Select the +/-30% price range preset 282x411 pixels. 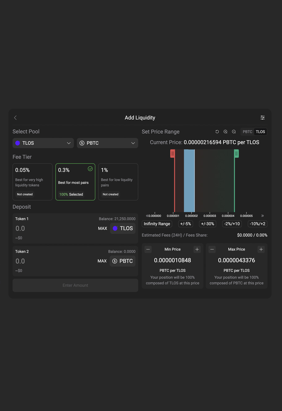pyautogui.click(x=207, y=224)
